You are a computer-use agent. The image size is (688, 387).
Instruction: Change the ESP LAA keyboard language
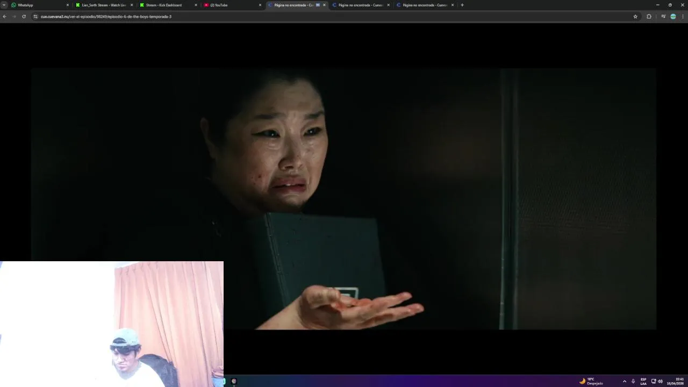pos(643,381)
